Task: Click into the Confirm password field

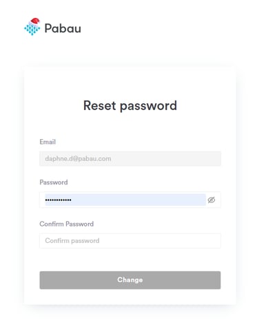Action: tap(130, 241)
